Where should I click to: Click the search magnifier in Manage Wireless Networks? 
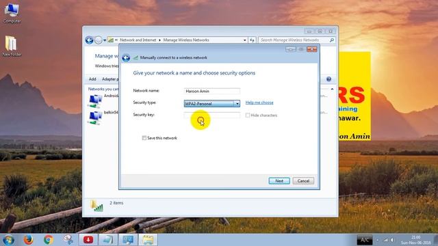point(331,40)
